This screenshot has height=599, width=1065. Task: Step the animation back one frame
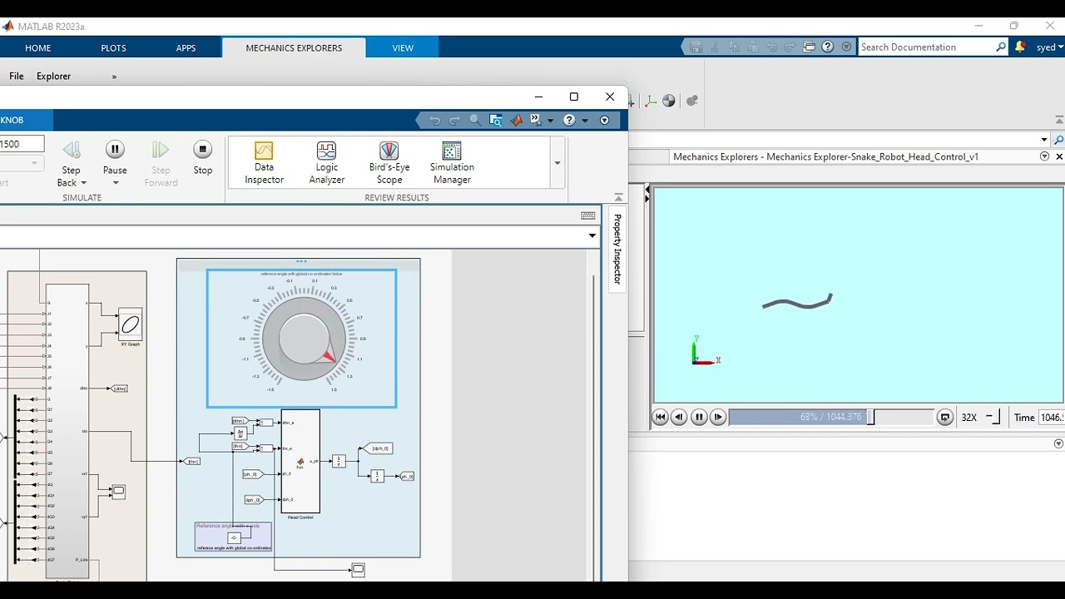click(679, 418)
